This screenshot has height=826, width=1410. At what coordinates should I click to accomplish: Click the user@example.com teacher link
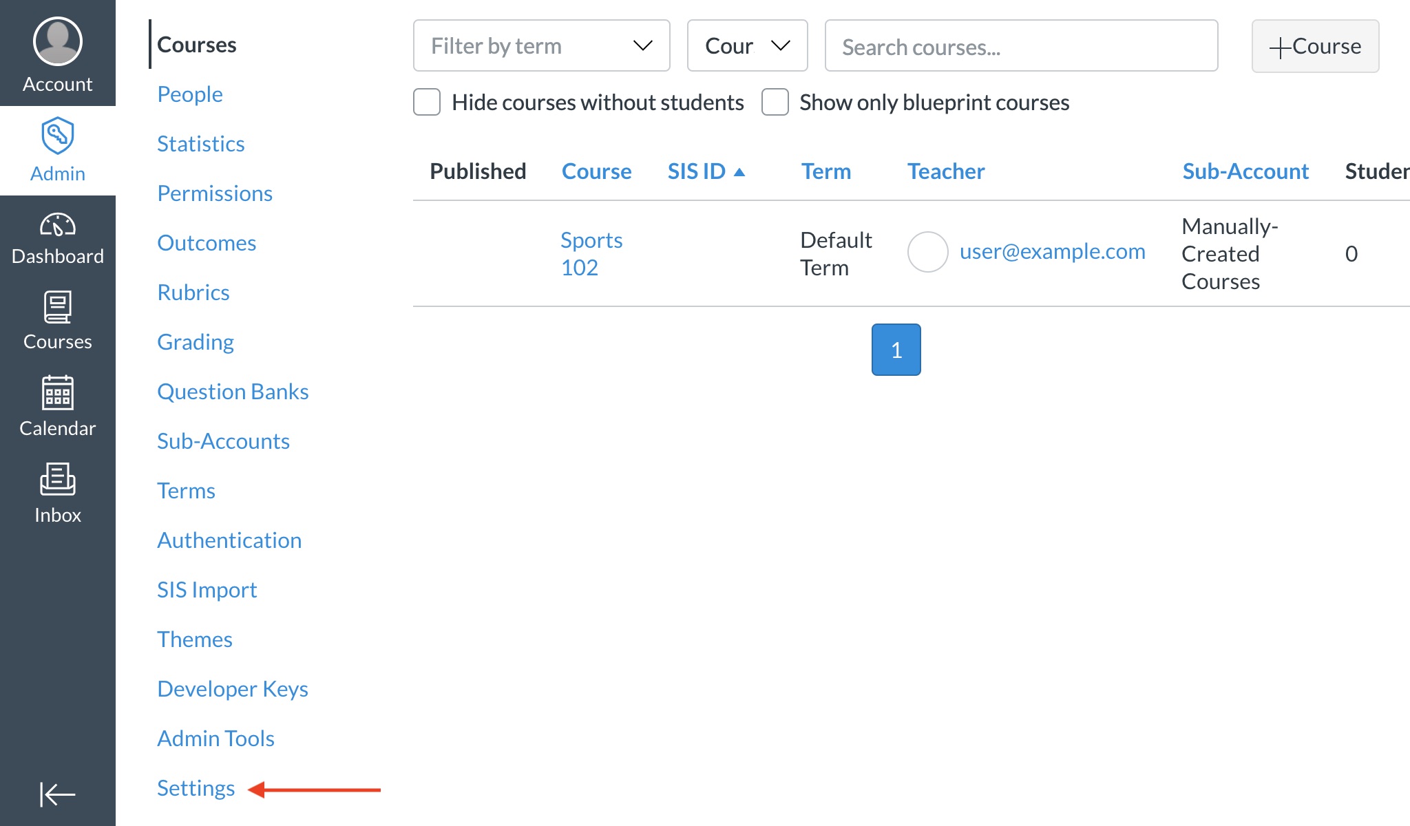point(1052,252)
